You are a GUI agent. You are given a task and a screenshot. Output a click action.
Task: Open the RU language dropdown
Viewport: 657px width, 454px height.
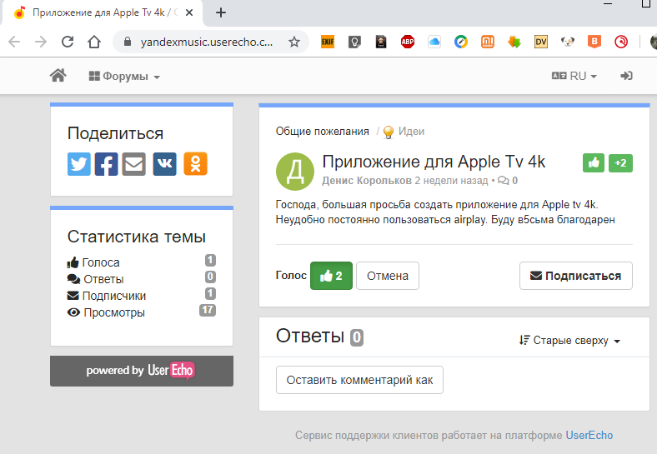coord(574,76)
